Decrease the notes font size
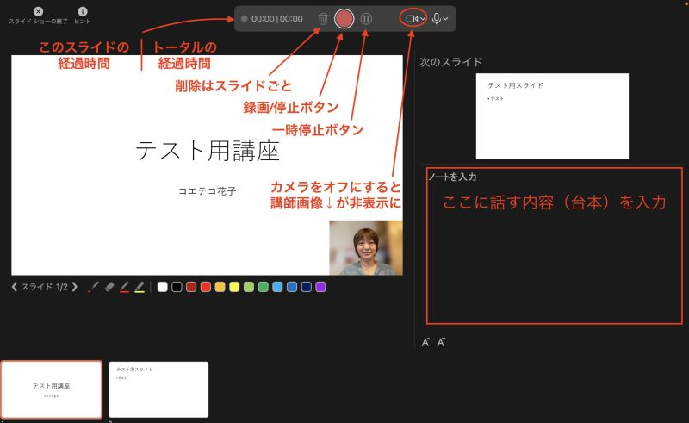This screenshot has width=689, height=423. (441, 342)
